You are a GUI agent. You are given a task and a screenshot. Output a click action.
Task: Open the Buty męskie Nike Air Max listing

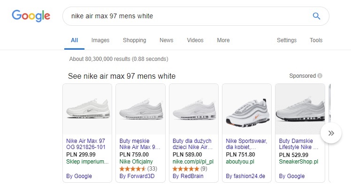point(140,144)
